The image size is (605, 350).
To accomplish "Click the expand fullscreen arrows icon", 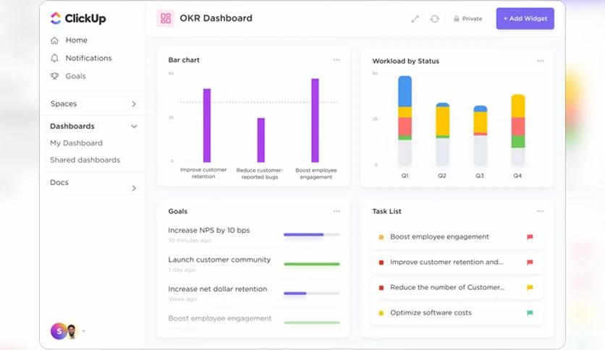I will (x=415, y=19).
